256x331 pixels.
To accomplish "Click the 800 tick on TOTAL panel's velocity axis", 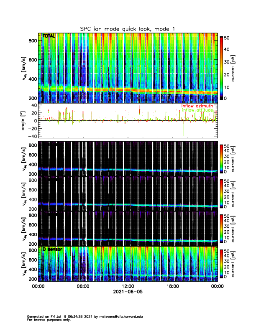I will tap(33, 41).
